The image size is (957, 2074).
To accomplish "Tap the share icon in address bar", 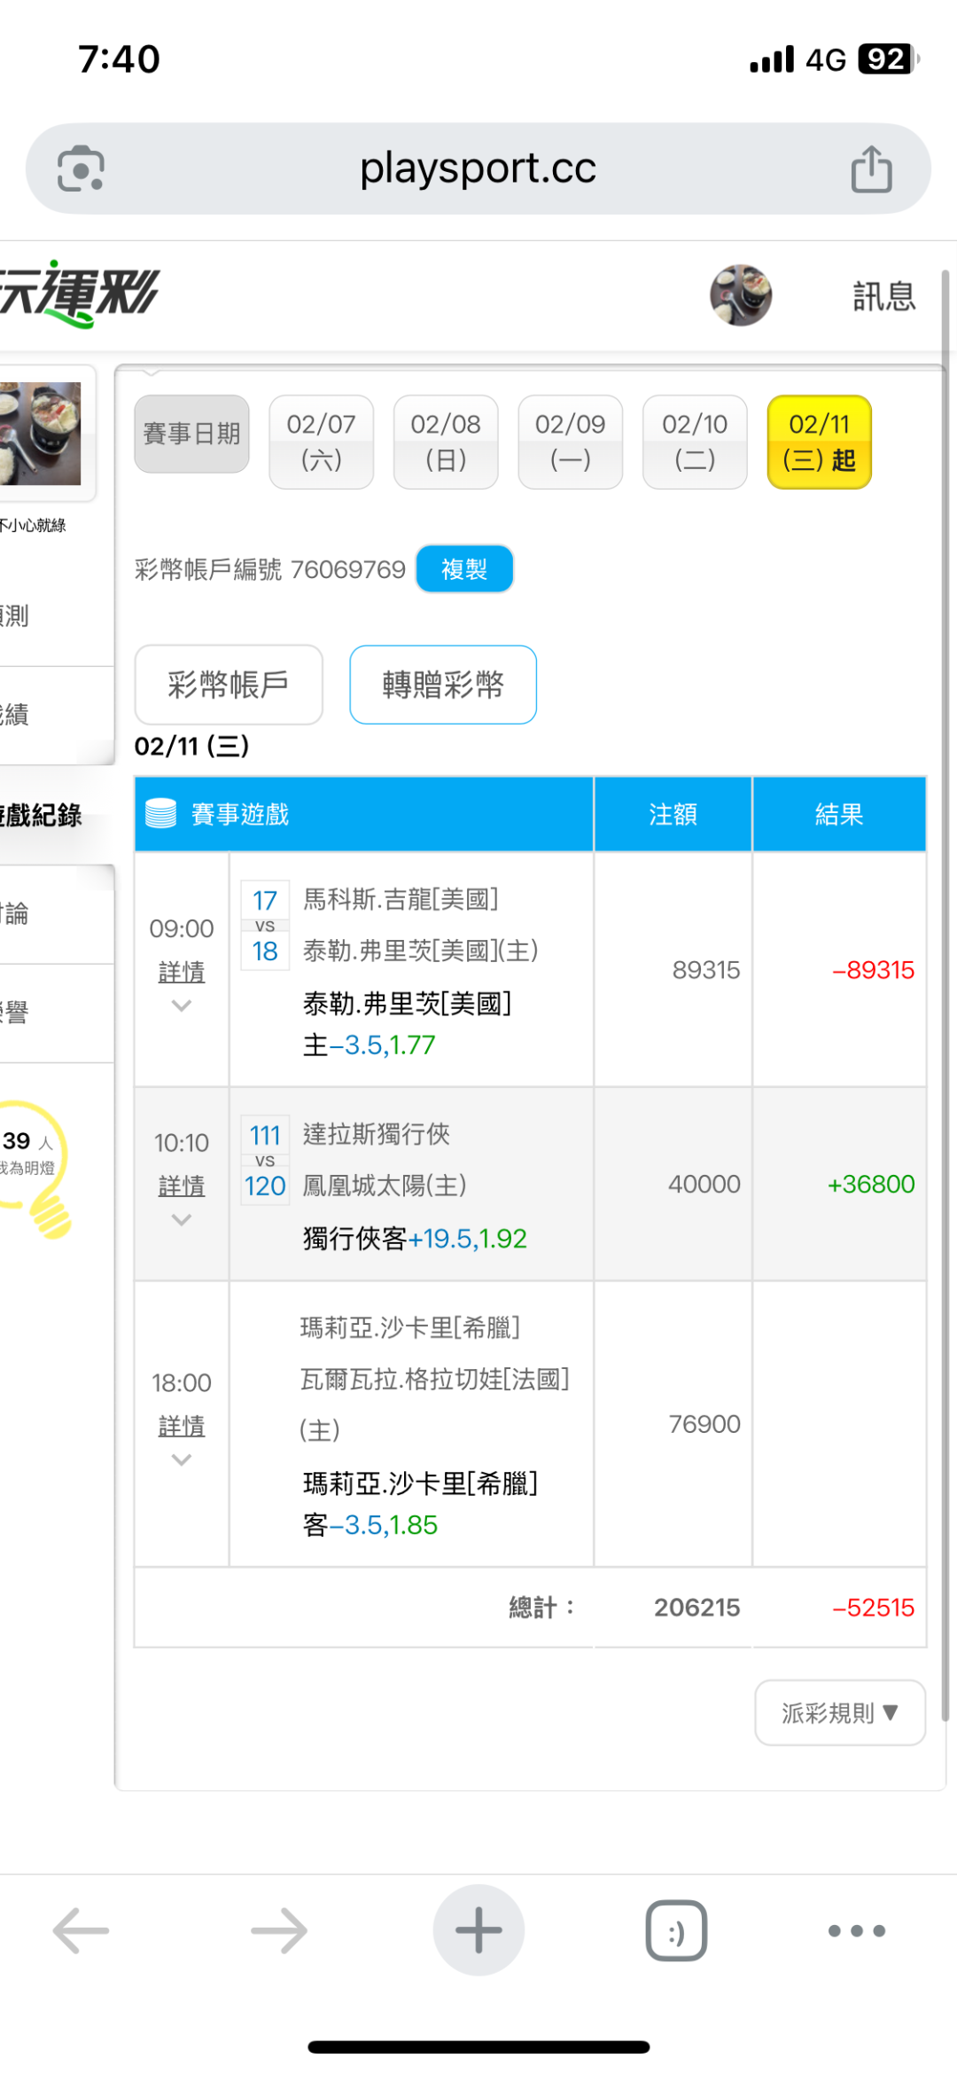I will coord(871,168).
